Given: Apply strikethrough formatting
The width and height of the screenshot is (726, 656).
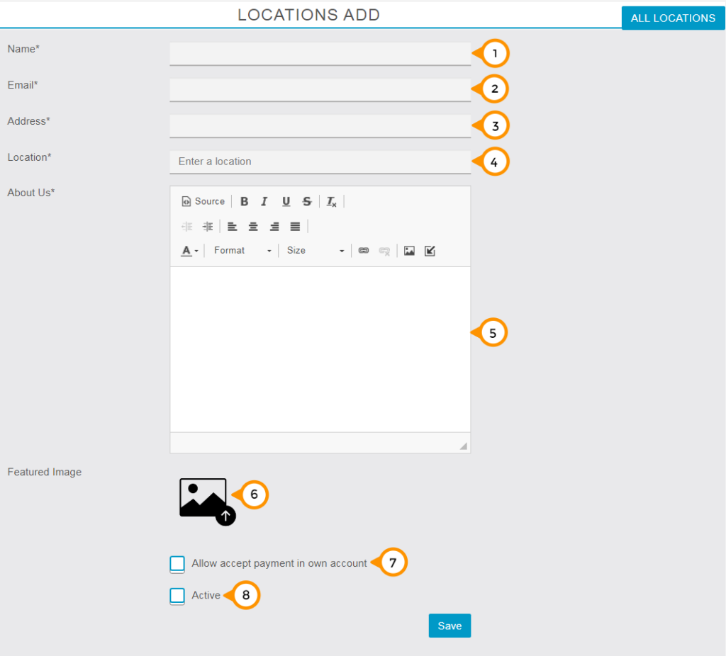Looking at the screenshot, I should point(306,201).
